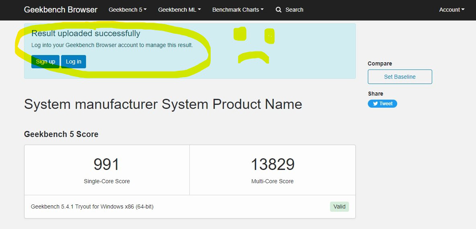Click the 'System manufacturer System Product Name' title
476x229 pixels.
[163, 104]
